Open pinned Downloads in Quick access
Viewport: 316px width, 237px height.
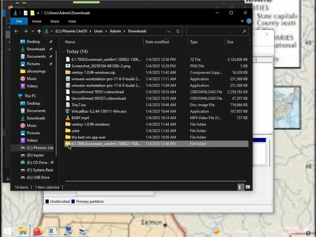(x=36, y=49)
